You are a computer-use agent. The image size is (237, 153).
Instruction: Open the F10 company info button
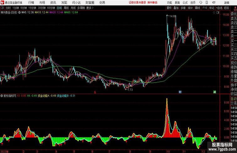[x=205, y=8]
